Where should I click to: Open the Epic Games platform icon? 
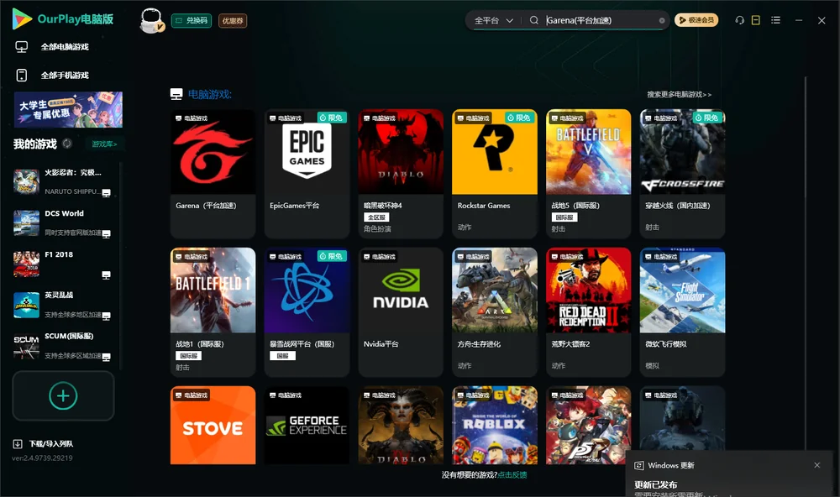click(307, 152)
